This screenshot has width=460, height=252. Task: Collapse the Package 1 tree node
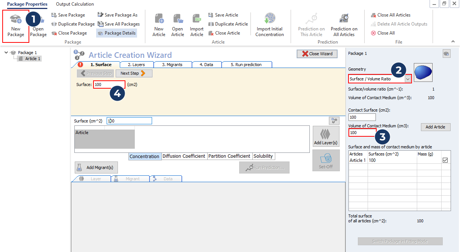pyautogui.click(x=6, y=53)
